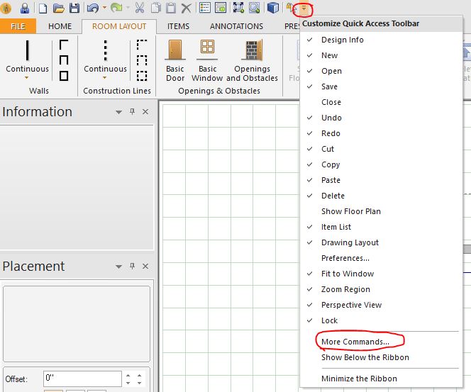Select dashed L-shaped construction line icon
The width and height of the screenshot is (471, 392).
tap(142, 45)
